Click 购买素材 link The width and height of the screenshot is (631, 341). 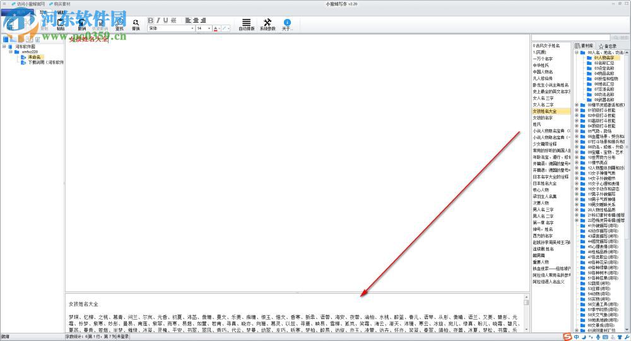pos(59,4)
